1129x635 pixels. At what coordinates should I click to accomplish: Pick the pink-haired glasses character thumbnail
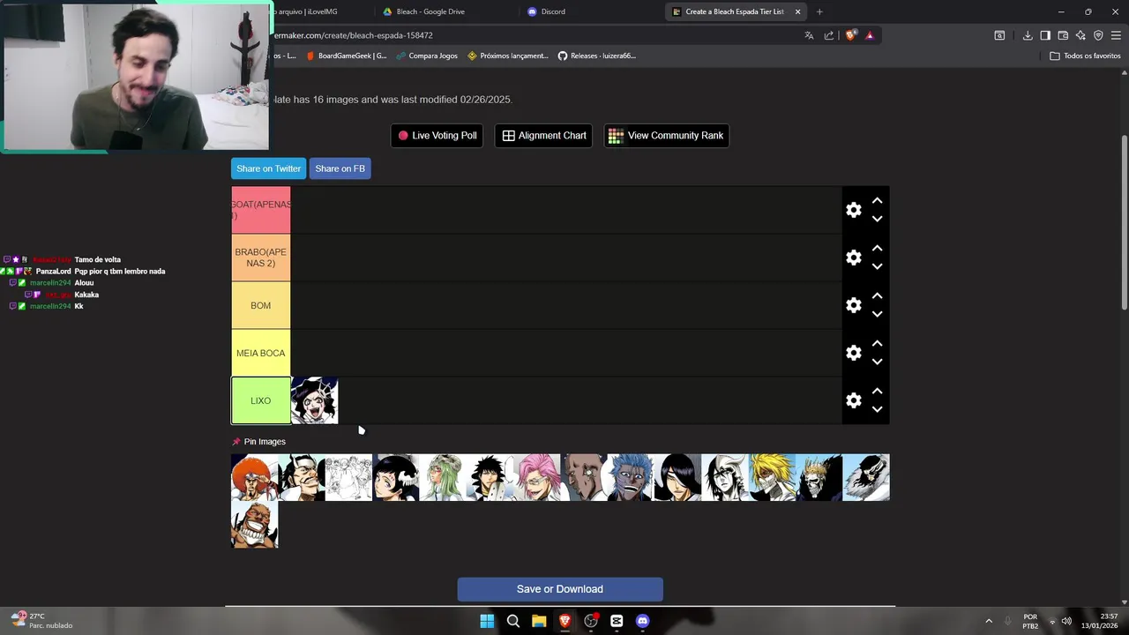[x=536, y=477]
